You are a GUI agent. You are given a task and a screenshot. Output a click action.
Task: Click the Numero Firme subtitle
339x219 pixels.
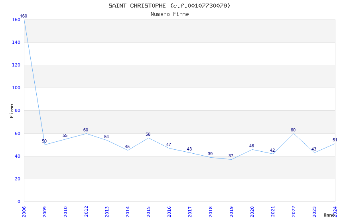(170, 14)
